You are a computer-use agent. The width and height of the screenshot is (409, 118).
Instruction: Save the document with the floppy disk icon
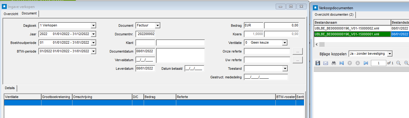point(318,63)
